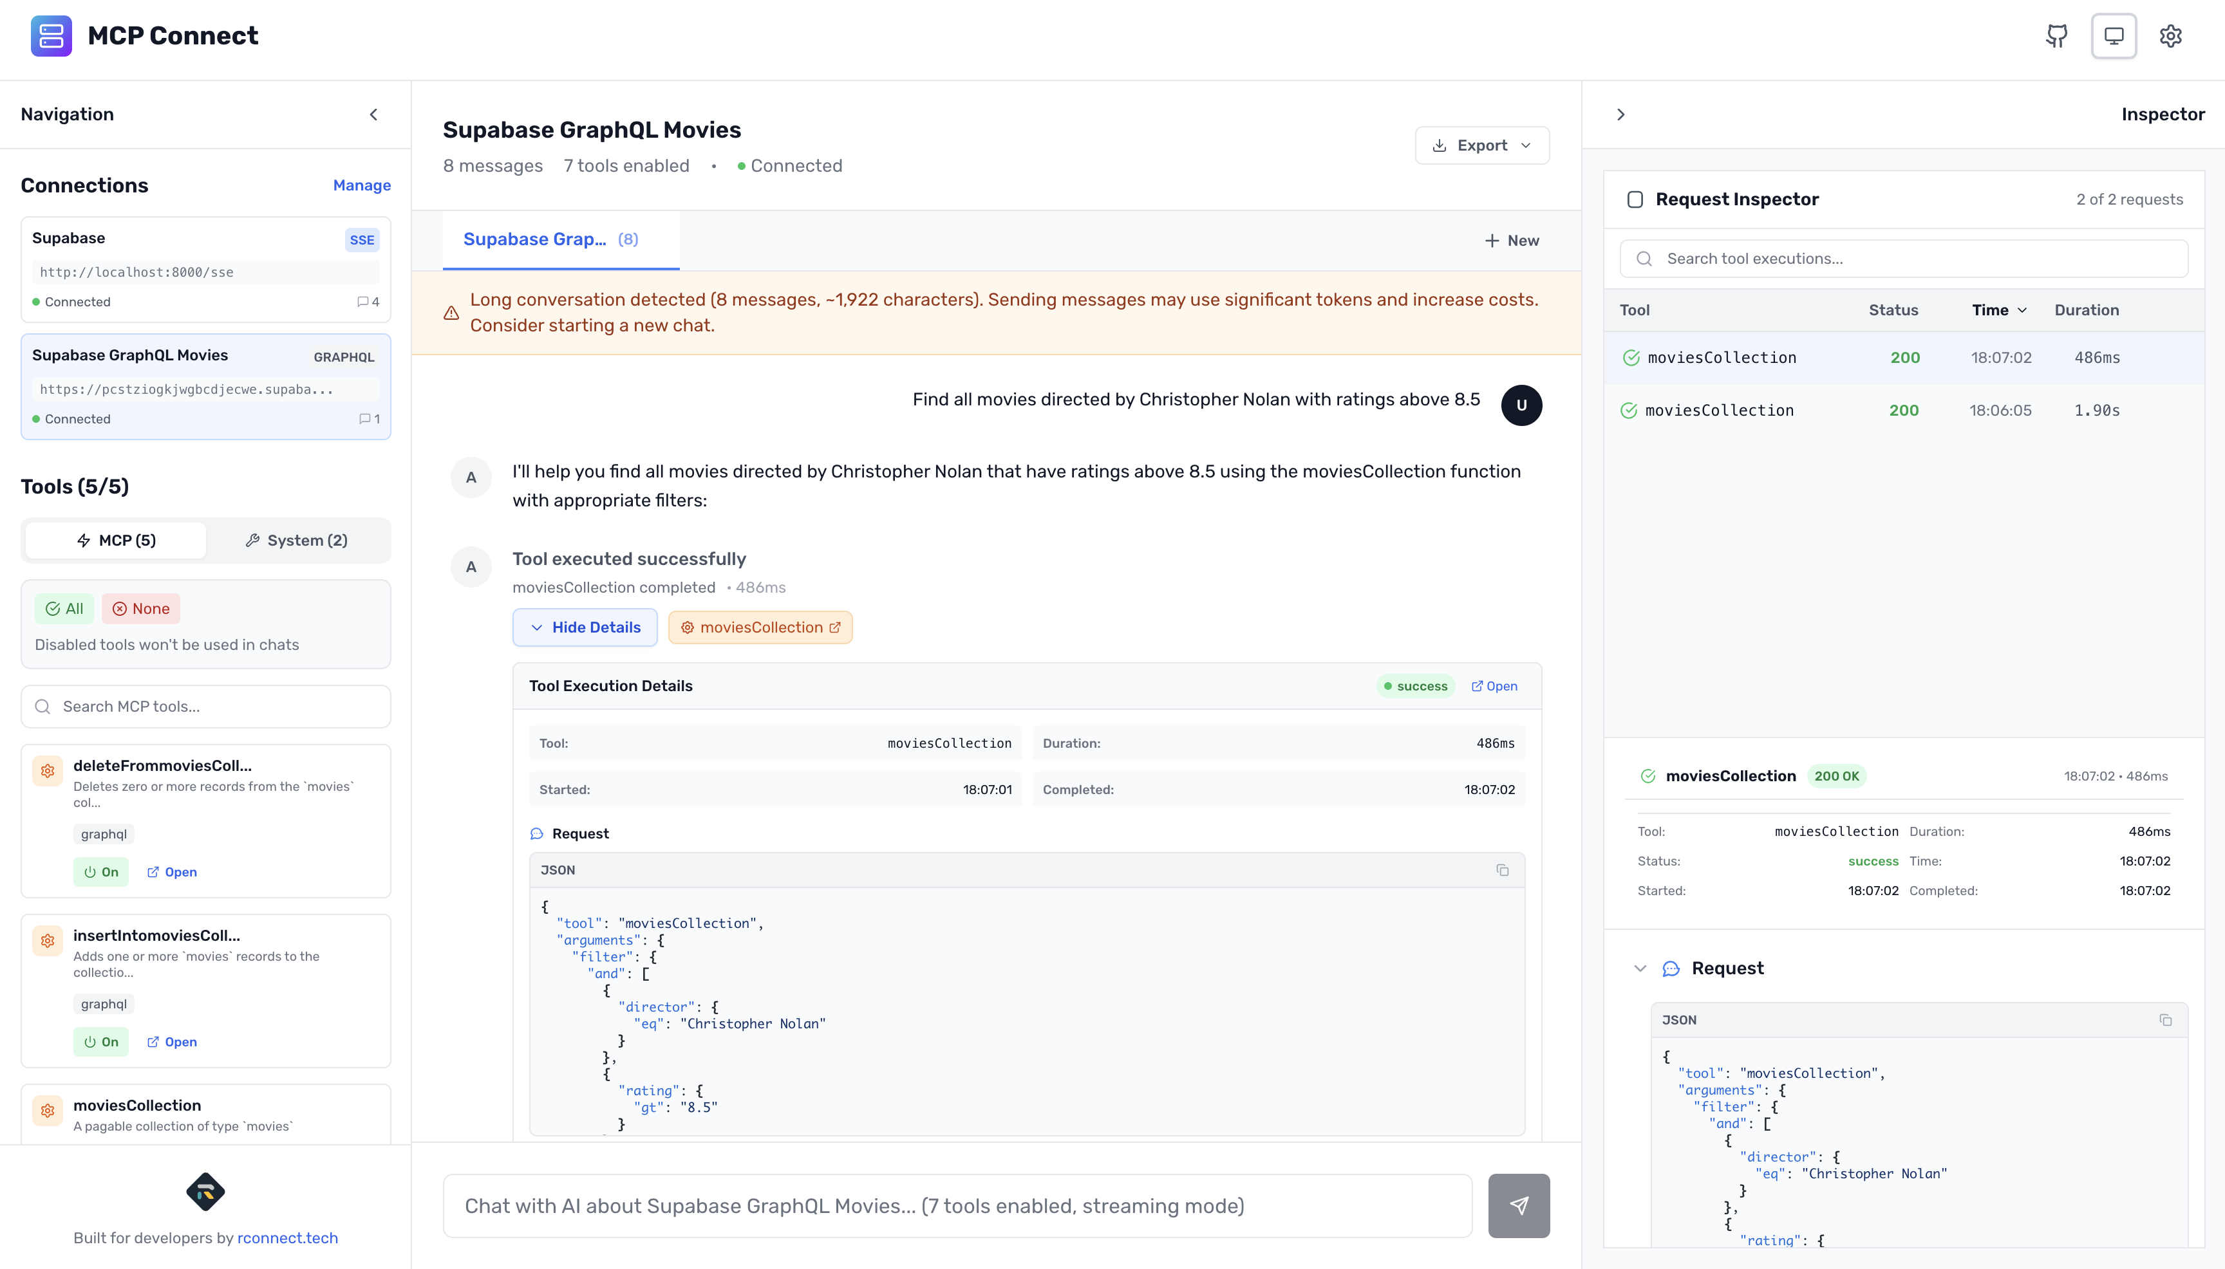The image size is (2225, 1269).
Task: Switch to the System (2) tab
Action: (x=297, y=539)
